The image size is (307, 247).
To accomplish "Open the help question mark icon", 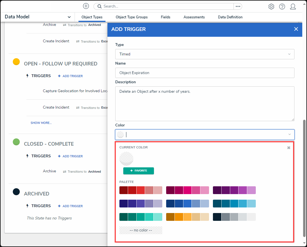I will coord(282,7).
